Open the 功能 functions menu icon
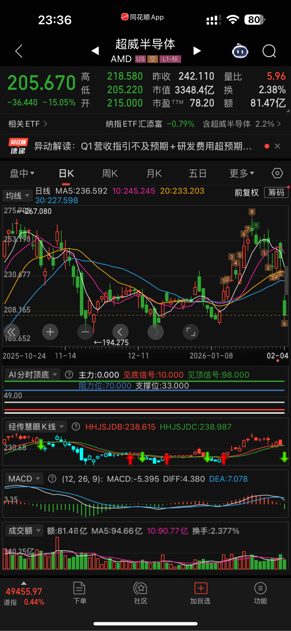Viewport: 291px width, 631px height. [x=260, y=593]
